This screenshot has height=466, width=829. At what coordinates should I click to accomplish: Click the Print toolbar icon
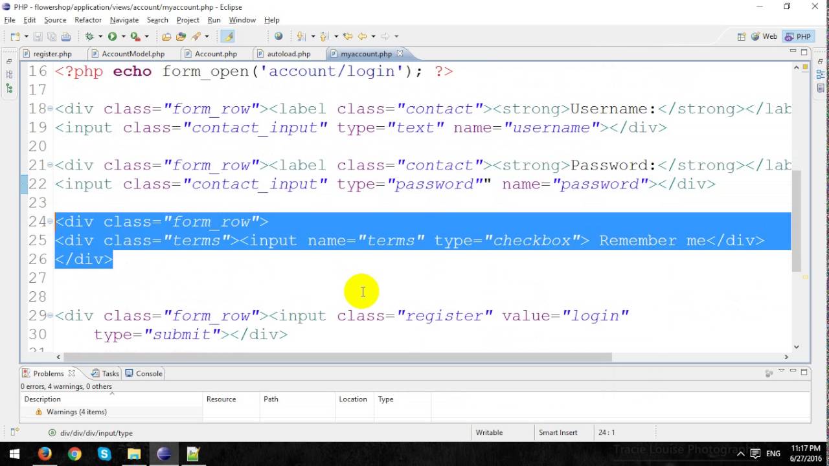[66, 37]
